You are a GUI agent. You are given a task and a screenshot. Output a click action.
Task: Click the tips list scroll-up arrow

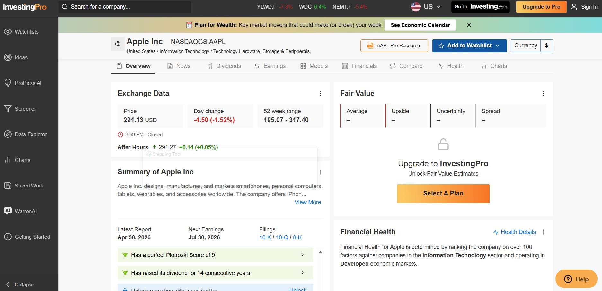coord(320,252)
